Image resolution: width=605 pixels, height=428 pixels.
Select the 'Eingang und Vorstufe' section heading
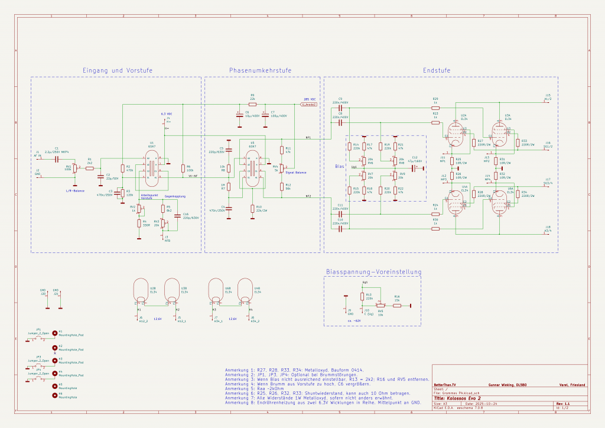118,70
